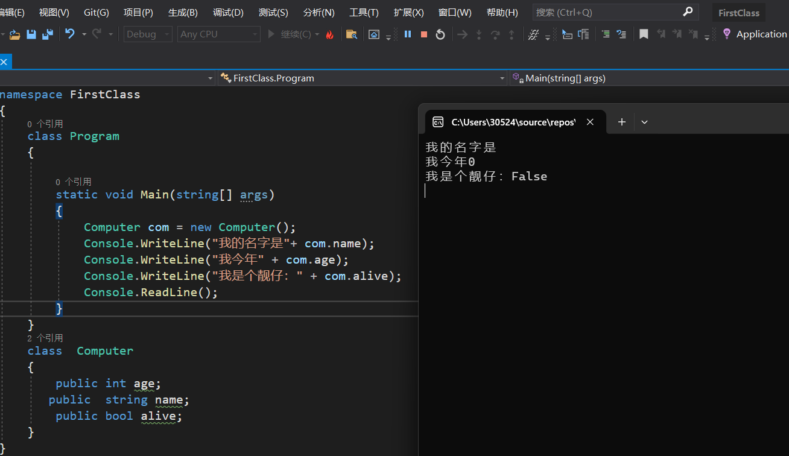Expand the FirstClass.Program type navigation dropdown

(363, 78)
